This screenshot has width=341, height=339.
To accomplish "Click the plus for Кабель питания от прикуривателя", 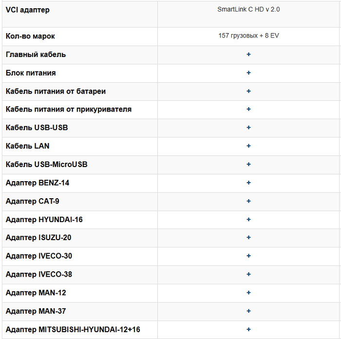I will (248, 109).
